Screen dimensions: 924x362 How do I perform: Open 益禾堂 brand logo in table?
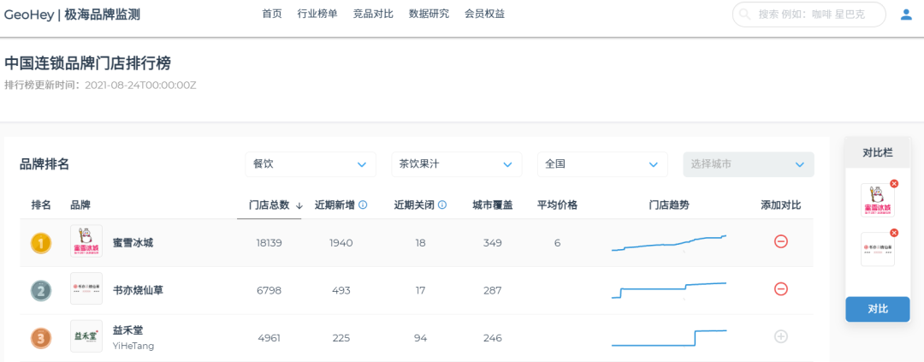coord(86,336)
